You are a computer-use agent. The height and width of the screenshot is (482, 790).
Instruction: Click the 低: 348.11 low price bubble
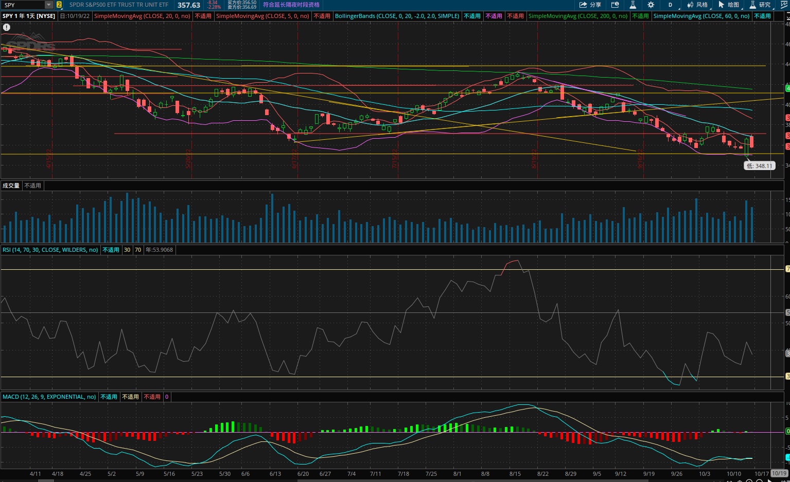pyautogui.click(x=760, y=166)
